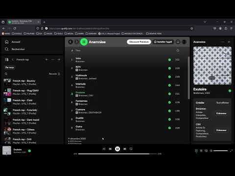Click the magnifier icon in the library list
Image resolution: width=235 pixels, height=176 pixels.
[x=6, y=74]
